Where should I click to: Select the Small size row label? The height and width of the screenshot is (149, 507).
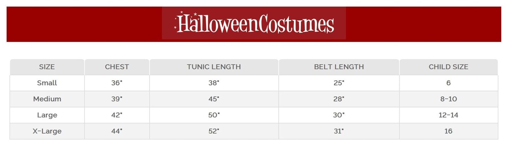pyautogui.click(x=47, y=83)
